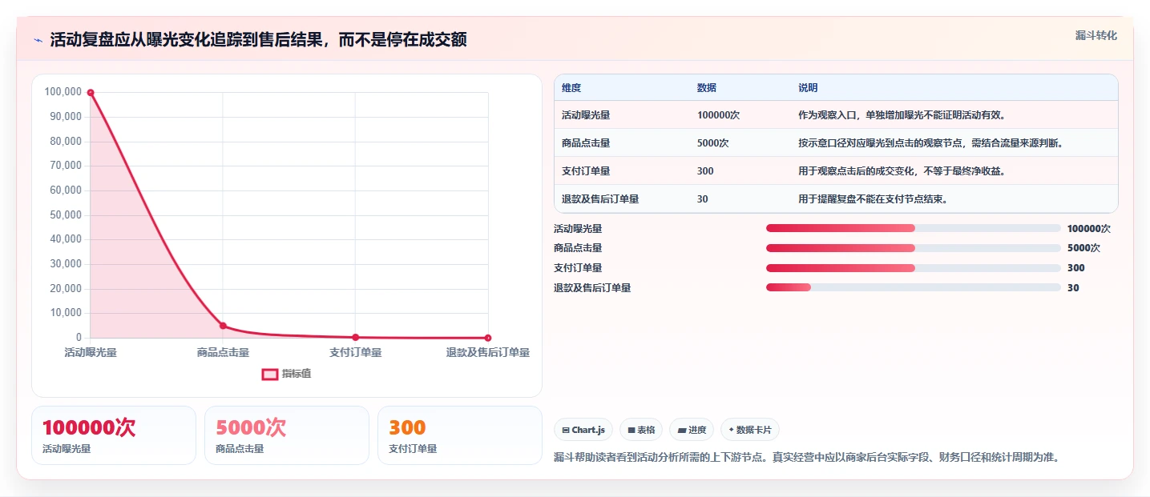Click the 100000次 table data cell
Viewport: 1150px width, 497px height.
(718, 115)
